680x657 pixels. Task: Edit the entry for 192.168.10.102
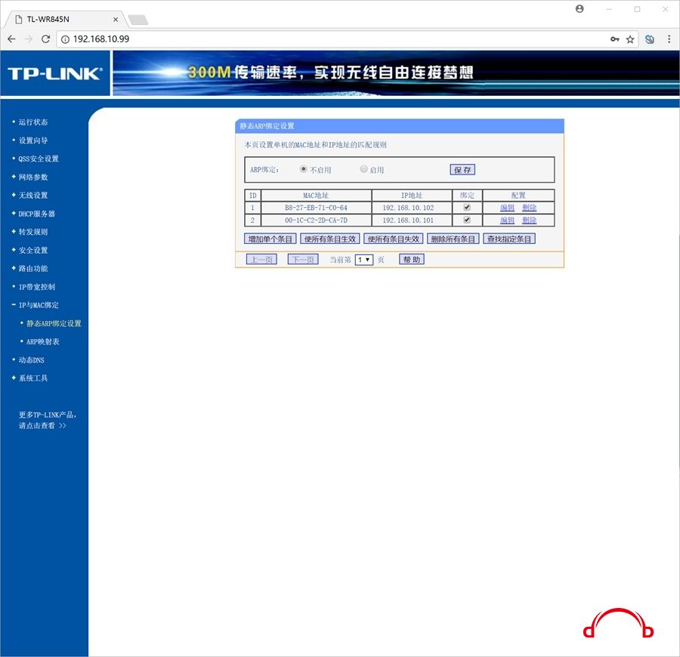click(508, 208)
